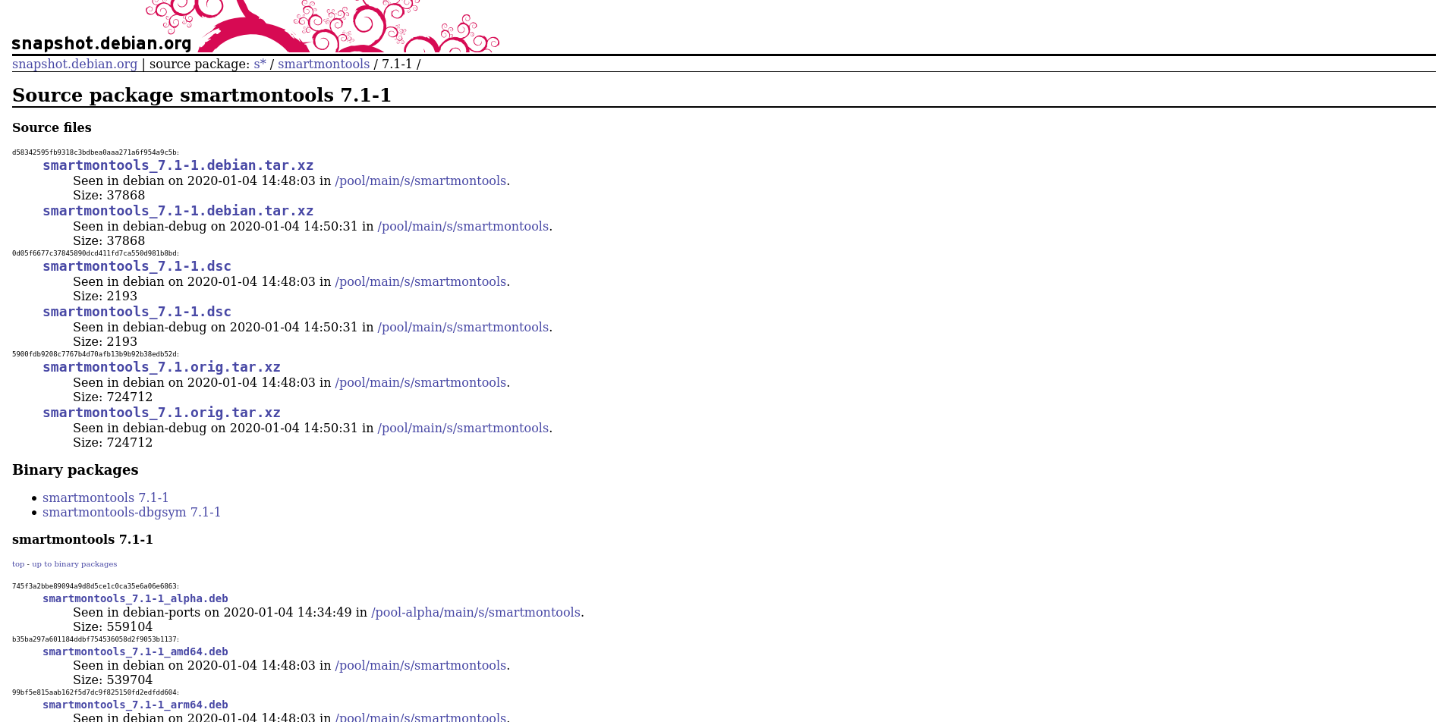Screen dimensions: 1448x722
Task: Download smartmontools_7.1-1.dsc seen in debian
Action: [137, 266]
